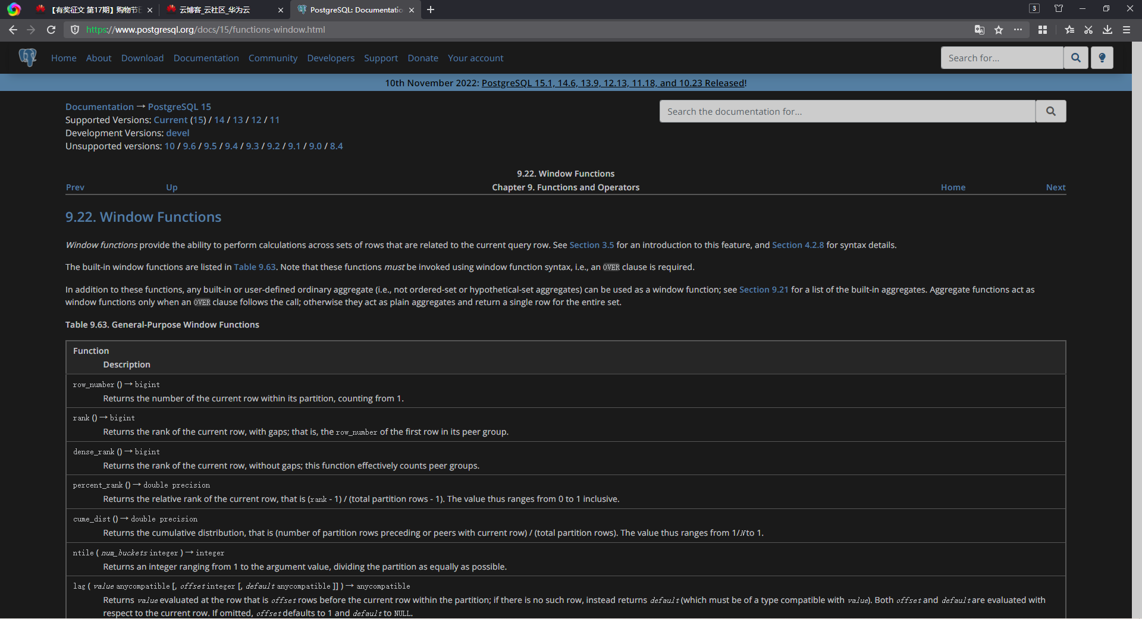
Task: Open the Developers menu item
Action: coord(331,58)
